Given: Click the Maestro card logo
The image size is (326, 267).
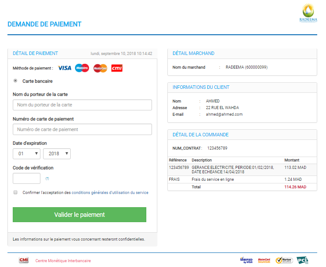Looking at the screenshot, I should coord(82,68).
